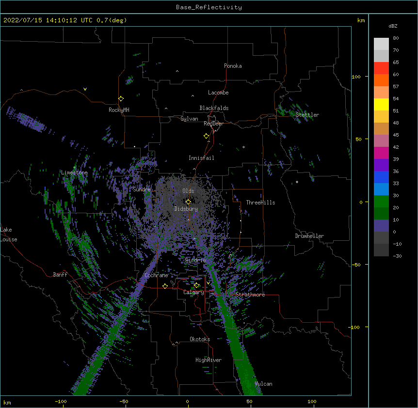Image resolution: width=418 pixels, height=408 pixels.
Task: Select the yellow diamond marker below Cochrane
Action: click(x=165, y=286)
